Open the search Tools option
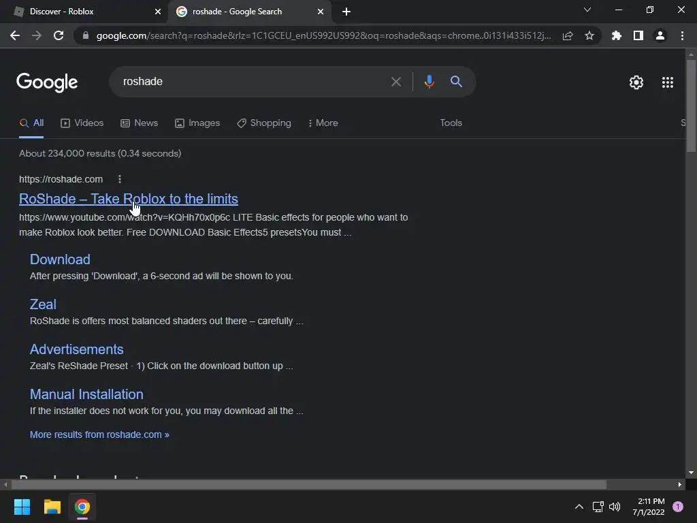697x523 pixels. [451, 123]
